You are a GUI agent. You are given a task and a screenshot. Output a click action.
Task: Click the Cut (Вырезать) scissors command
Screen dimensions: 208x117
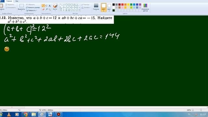(x=10, y=5)
